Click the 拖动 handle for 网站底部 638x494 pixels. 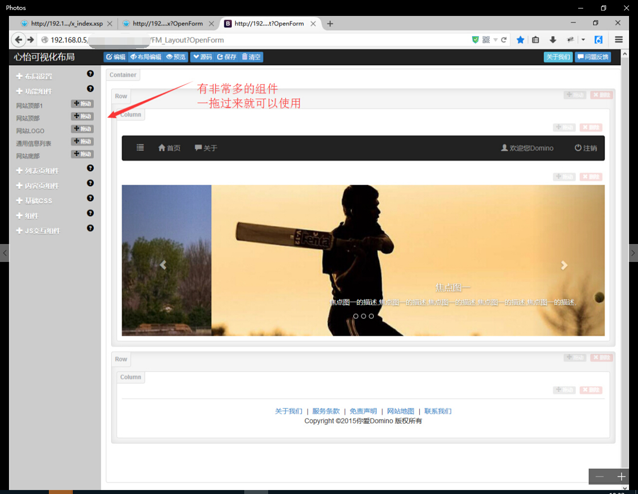pyautogui.click(x=82, y=154)
